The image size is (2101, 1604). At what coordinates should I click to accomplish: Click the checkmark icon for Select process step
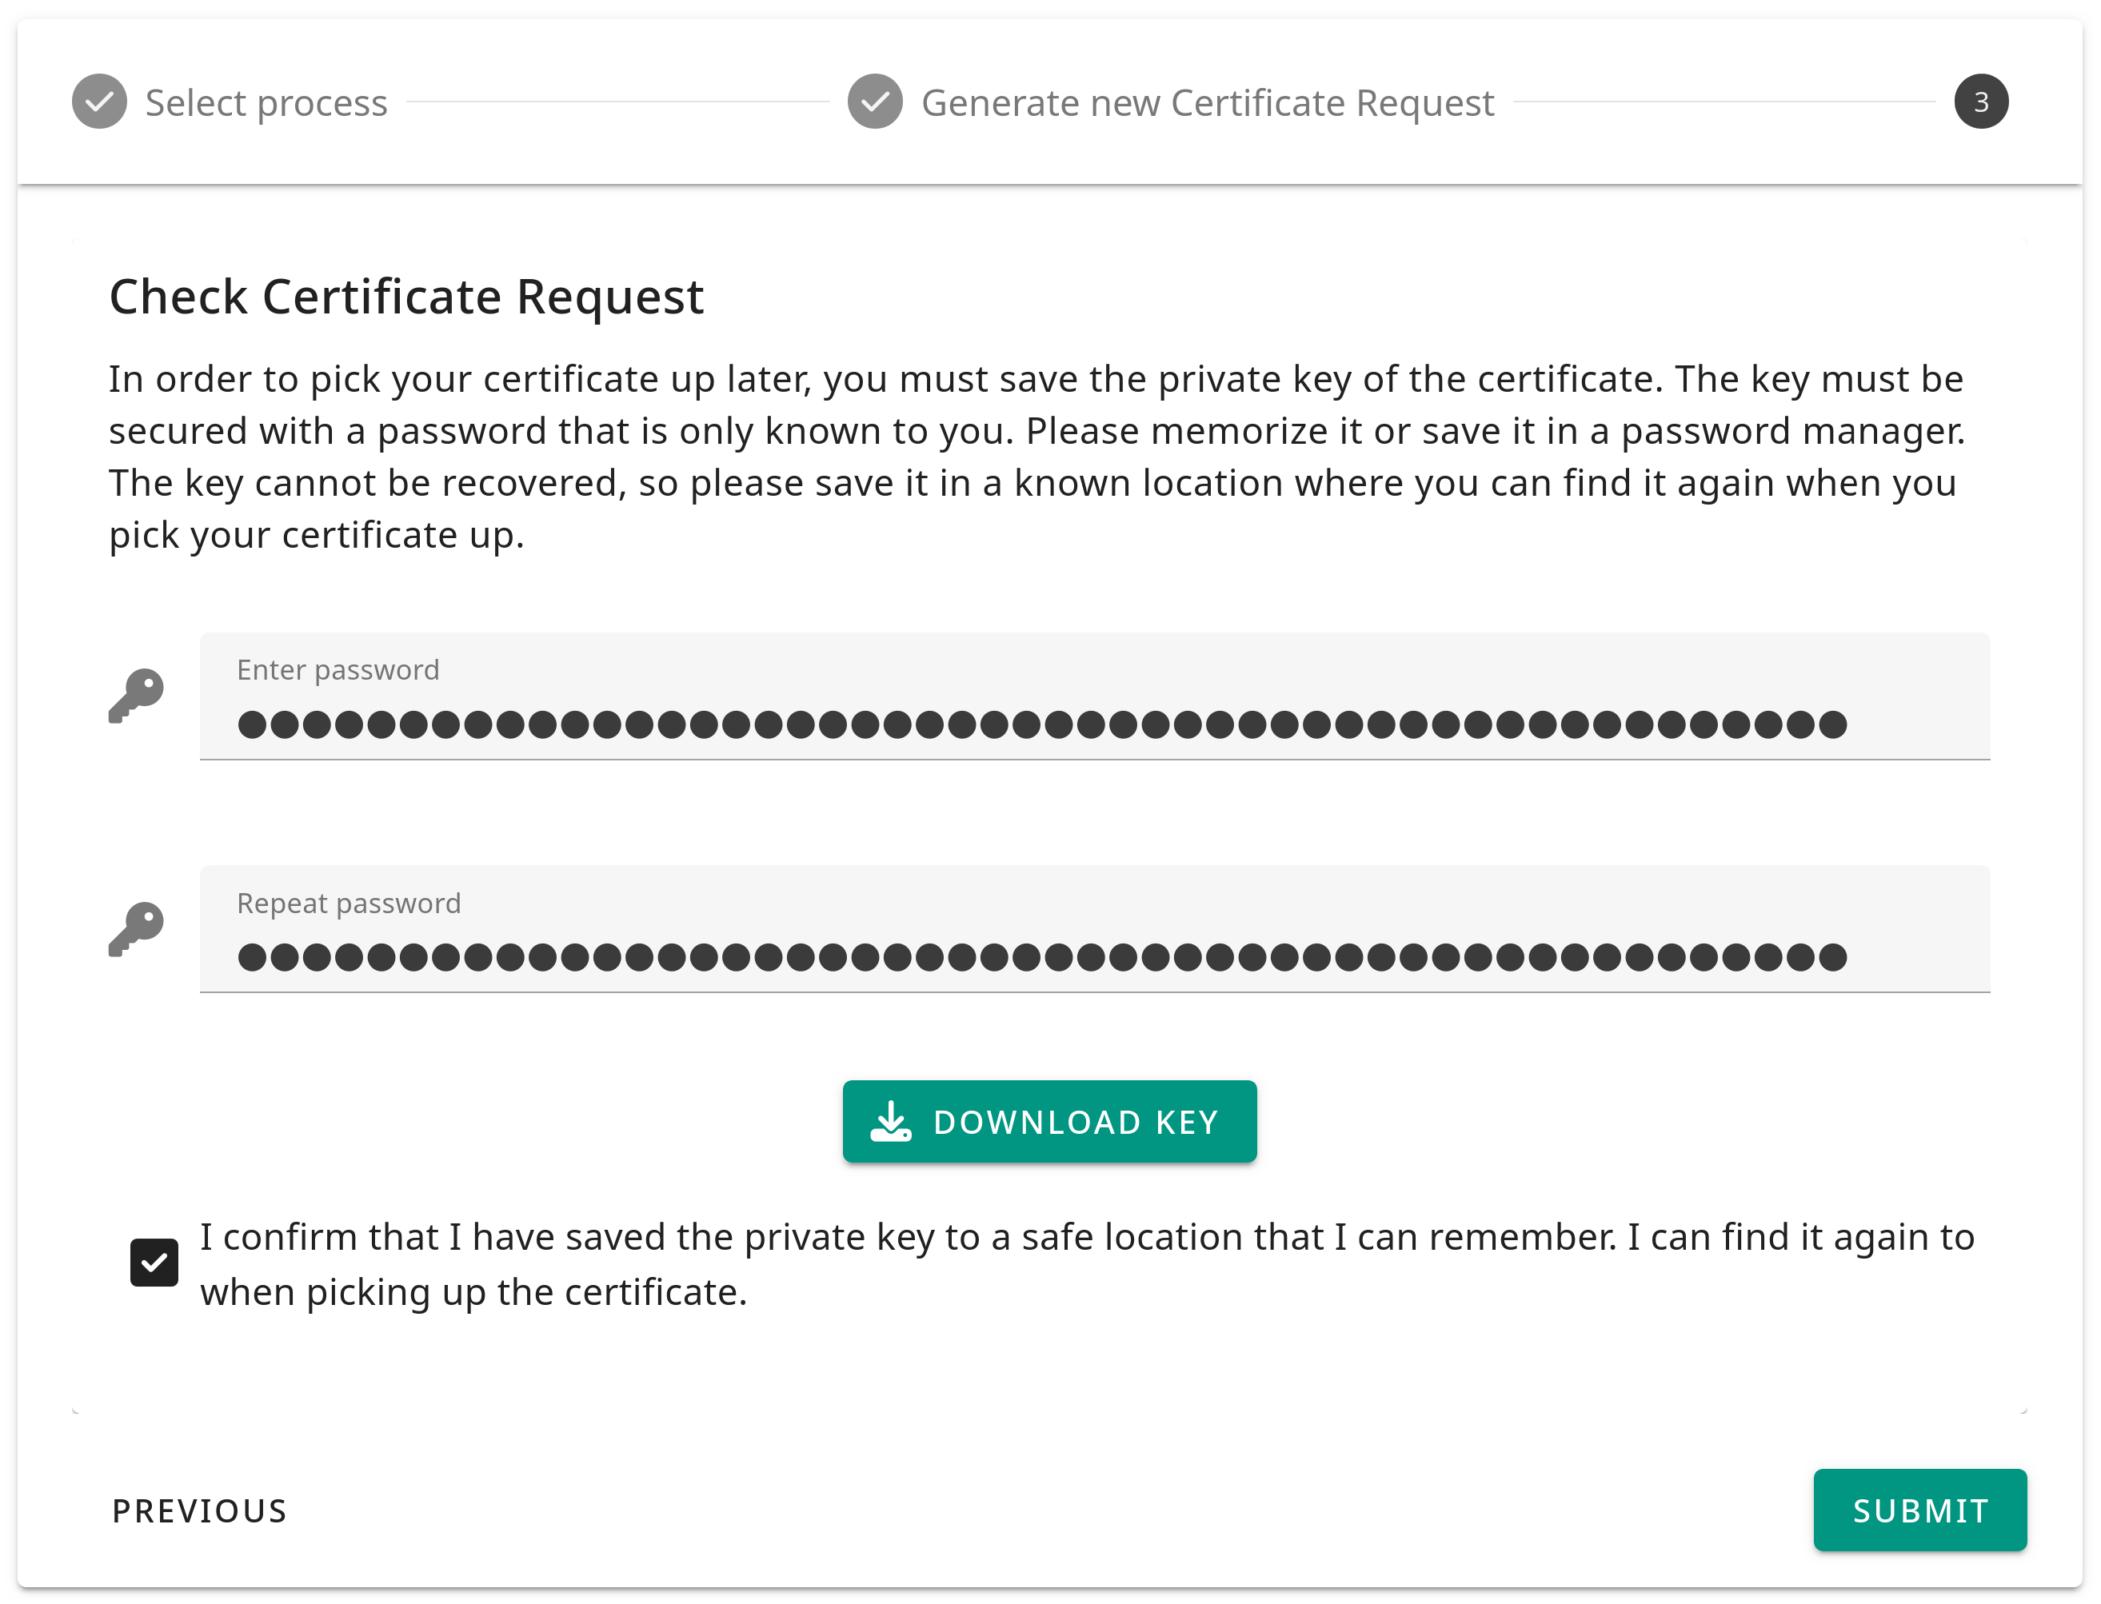coord(99,102)
